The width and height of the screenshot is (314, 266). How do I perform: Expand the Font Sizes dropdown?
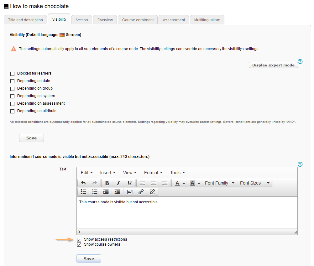tap(254, 183)
